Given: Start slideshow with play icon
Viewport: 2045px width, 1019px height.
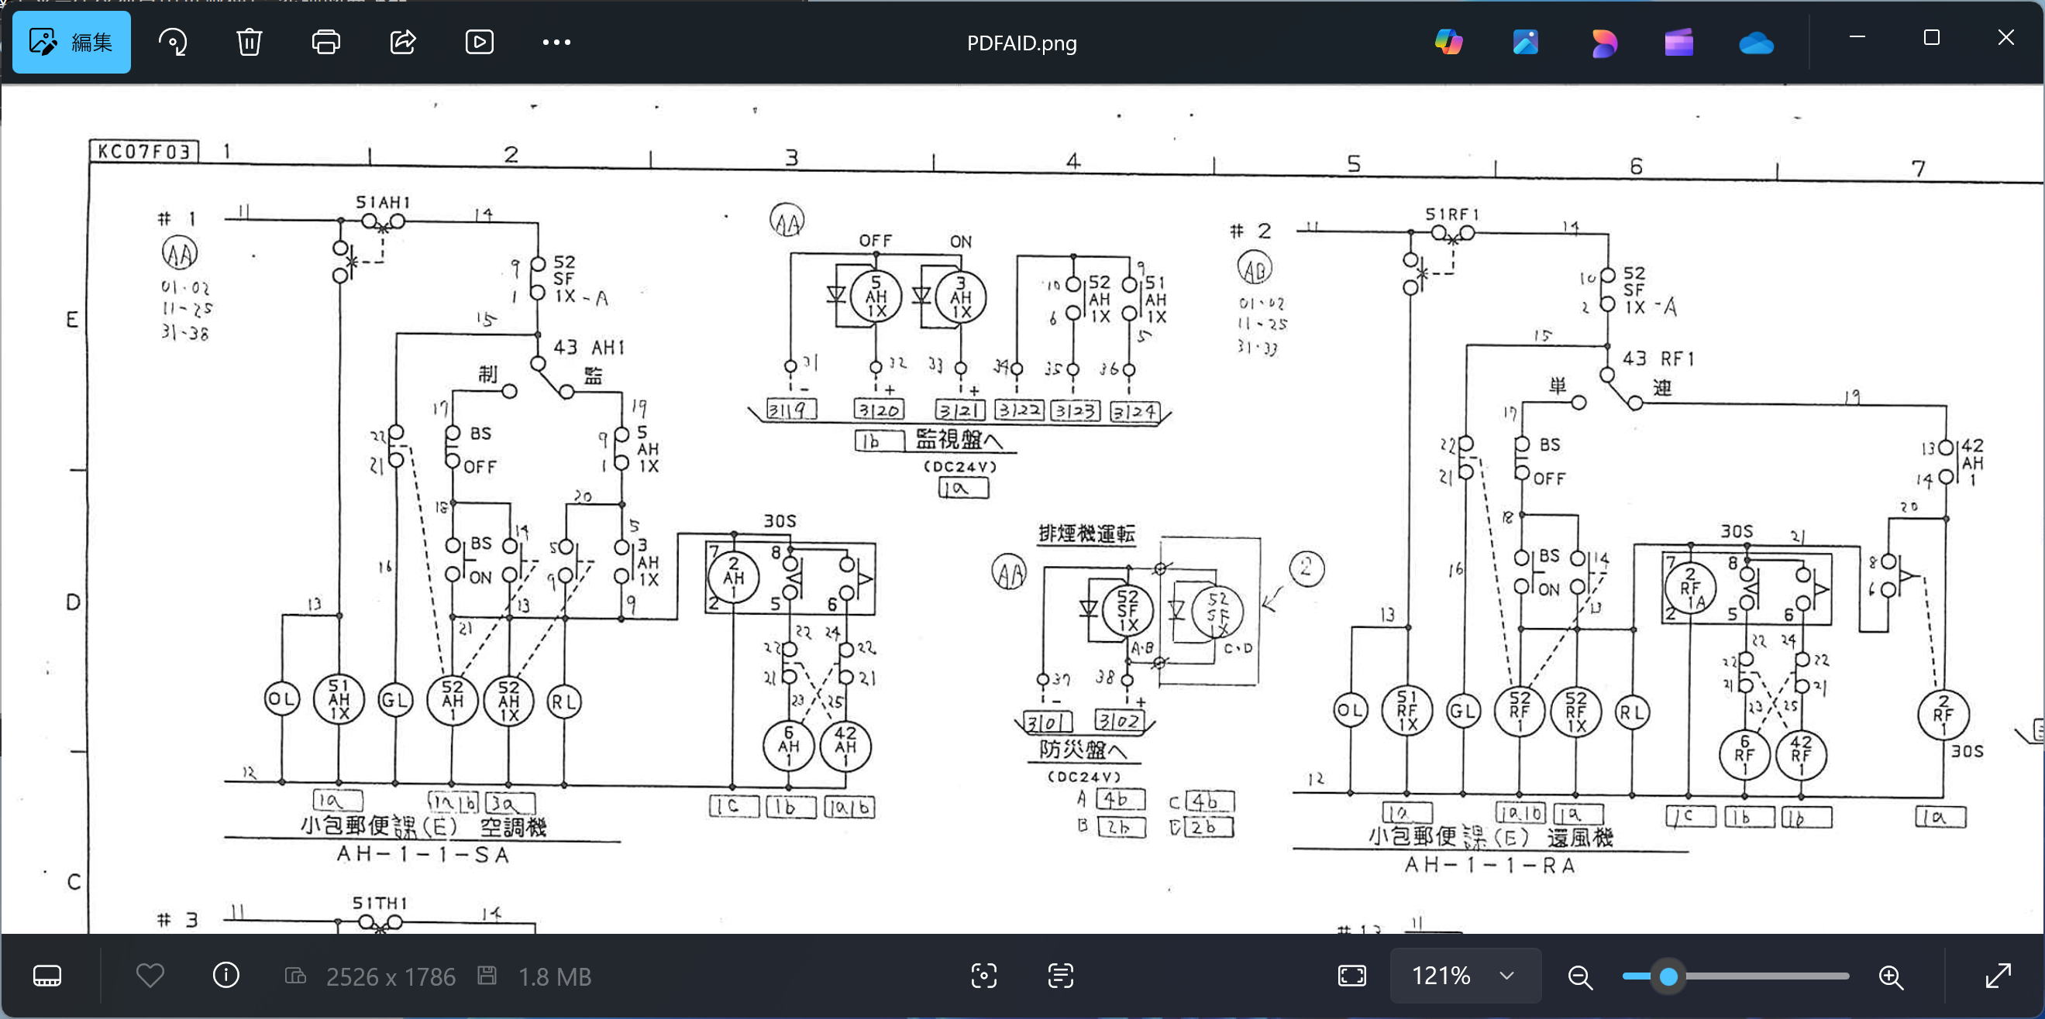Looking at the screenshot, I should [479, 42].
